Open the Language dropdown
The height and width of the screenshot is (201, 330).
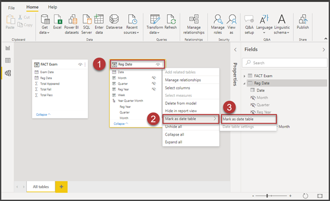[264, 24]
